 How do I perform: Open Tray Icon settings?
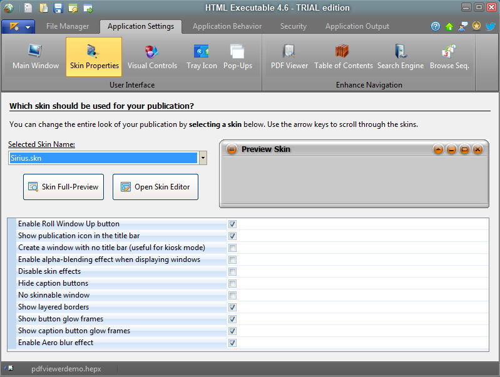[x=202, y=57]
